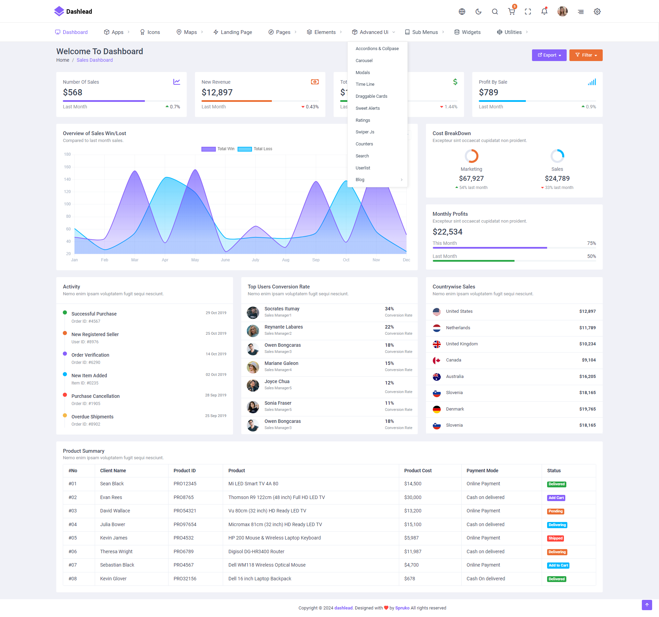This screenshot has height=617, width=659.
Task: Click the user profile avatar
Action: [562, 11]
